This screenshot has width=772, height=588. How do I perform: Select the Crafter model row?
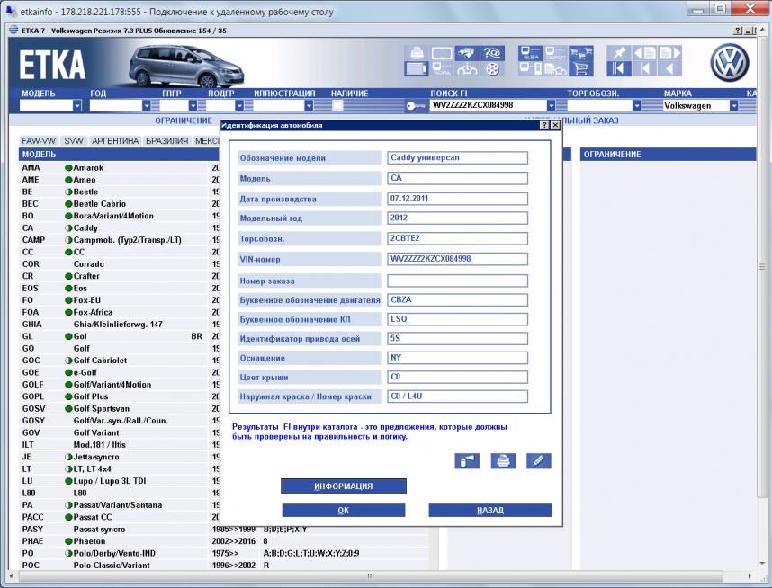pos(119,276)
